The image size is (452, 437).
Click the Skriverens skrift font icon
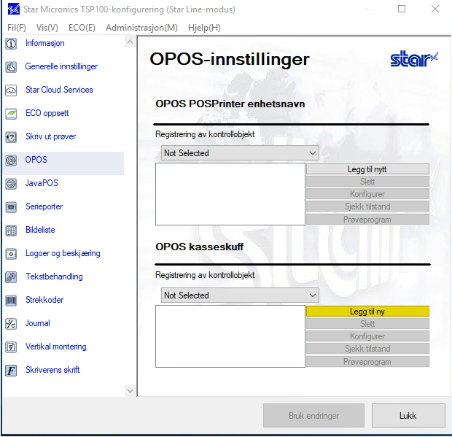(x=11, y=371)
